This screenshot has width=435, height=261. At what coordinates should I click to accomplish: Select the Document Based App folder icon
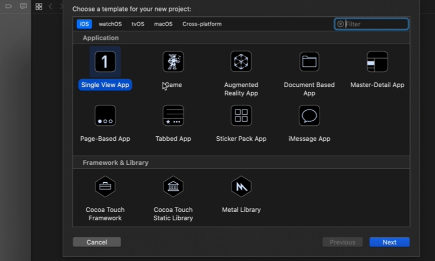309,61
